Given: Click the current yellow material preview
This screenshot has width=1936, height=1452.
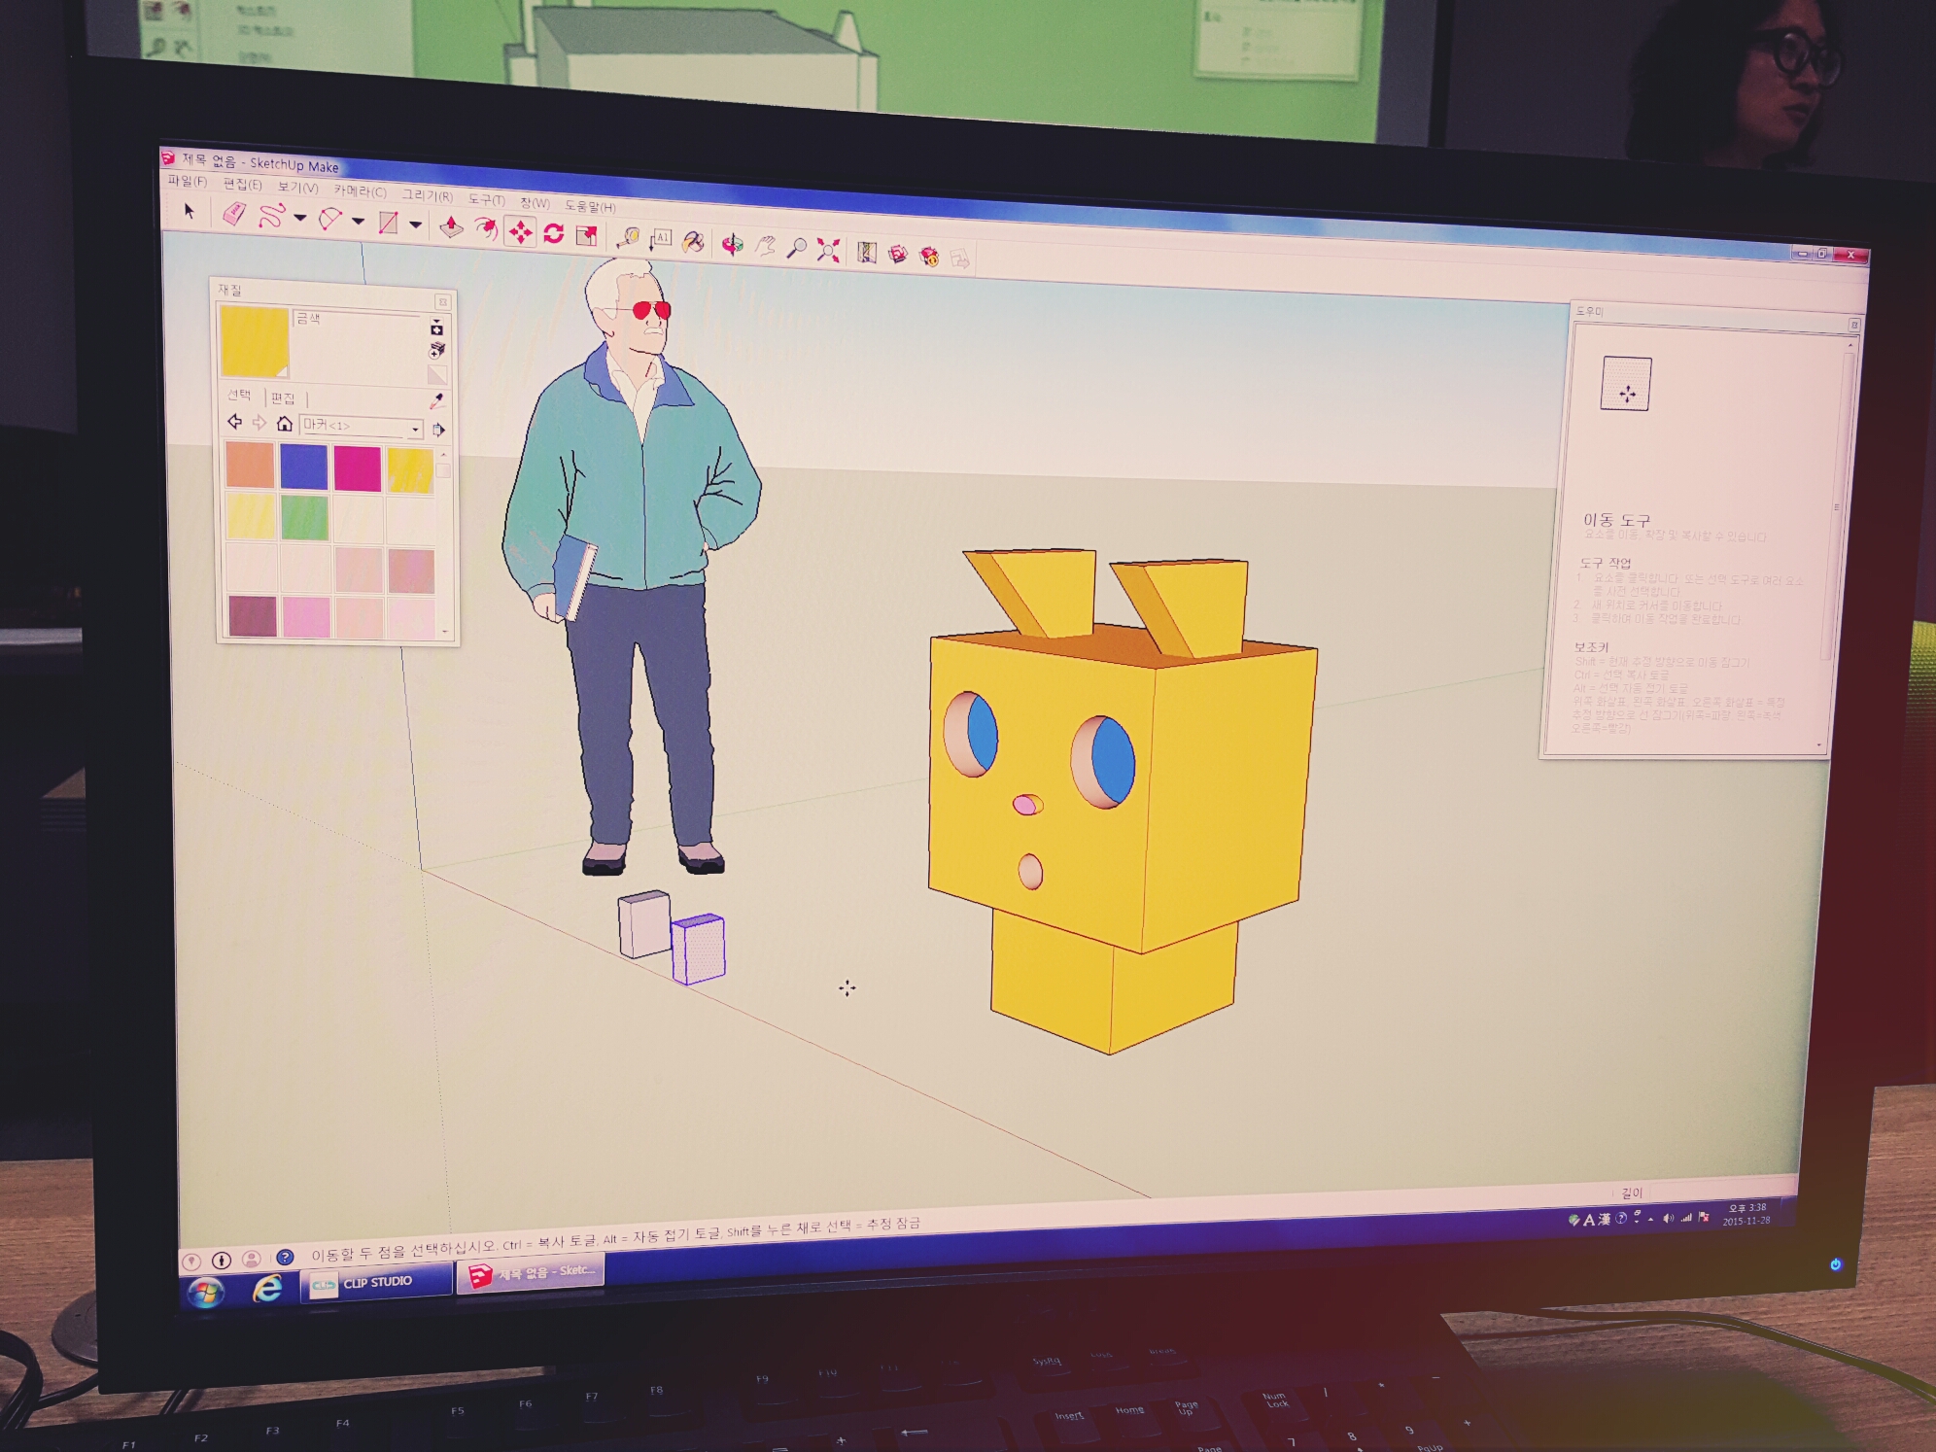Looking at the screenshot, I should point(255,341).
